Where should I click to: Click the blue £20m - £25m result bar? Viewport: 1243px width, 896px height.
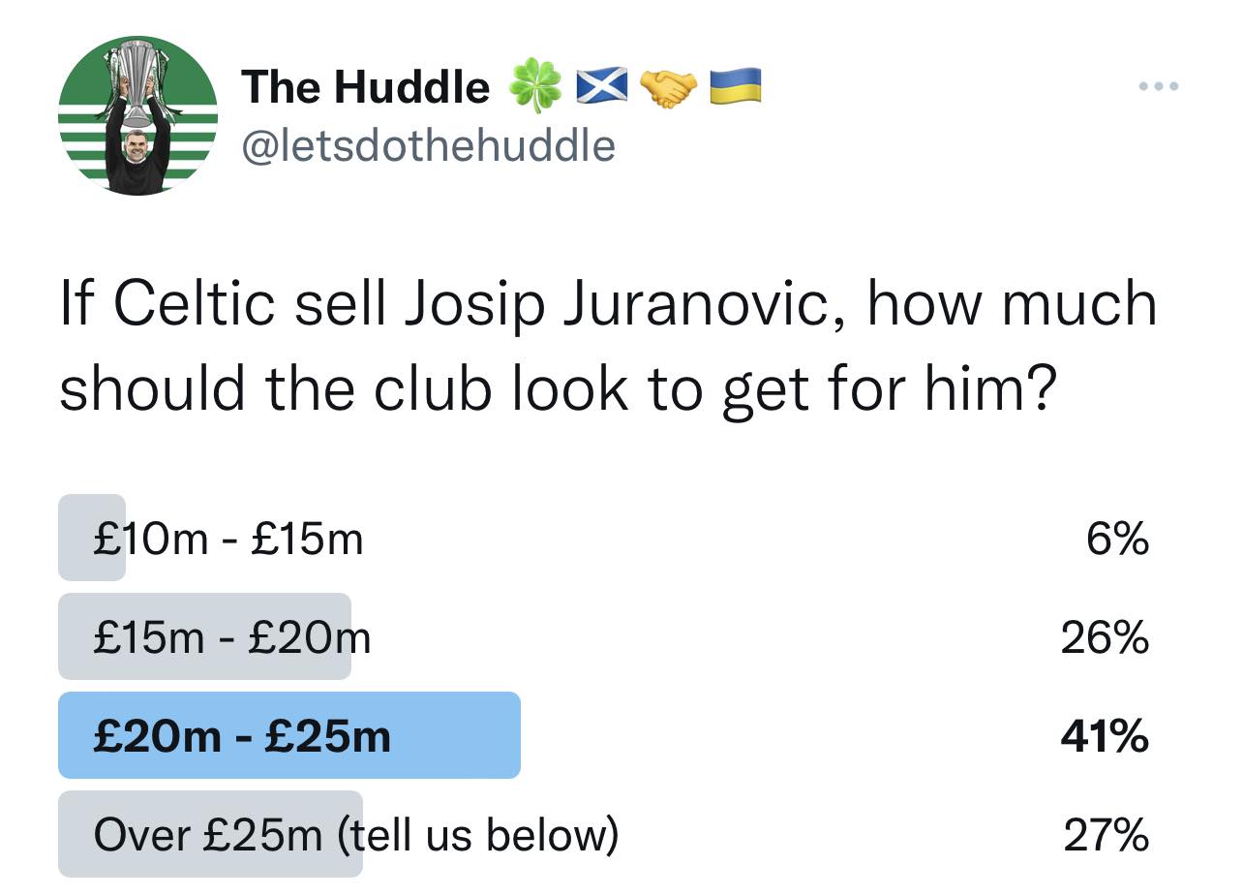point(288,736)
